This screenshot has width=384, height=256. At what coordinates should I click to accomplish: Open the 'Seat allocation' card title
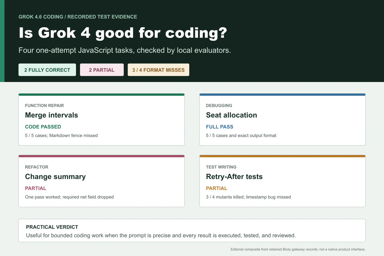click(232, 115)
